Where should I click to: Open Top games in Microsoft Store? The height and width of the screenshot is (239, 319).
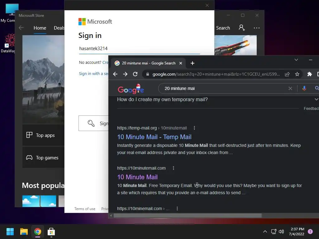click(43, 157)
